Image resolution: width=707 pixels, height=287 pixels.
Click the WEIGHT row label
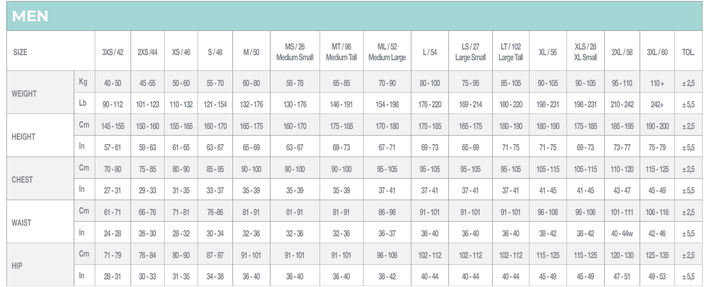point(24,94)
